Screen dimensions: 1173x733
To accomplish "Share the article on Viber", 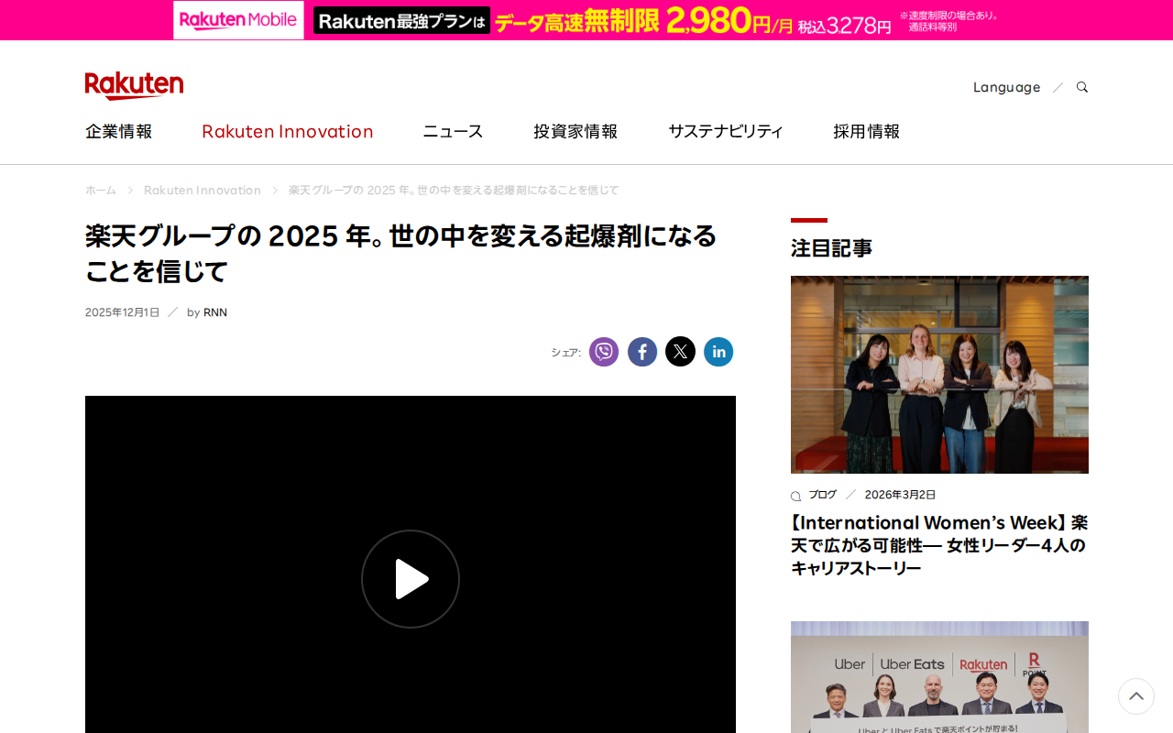I will point(603,351).
